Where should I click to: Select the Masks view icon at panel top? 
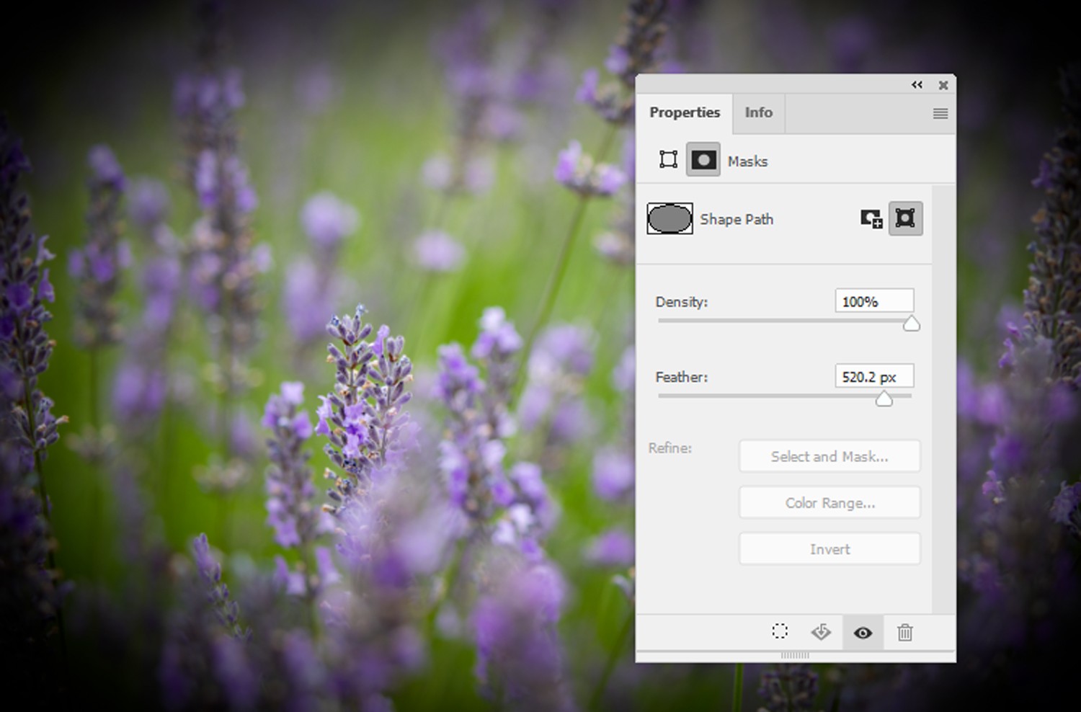coord(703,159)
